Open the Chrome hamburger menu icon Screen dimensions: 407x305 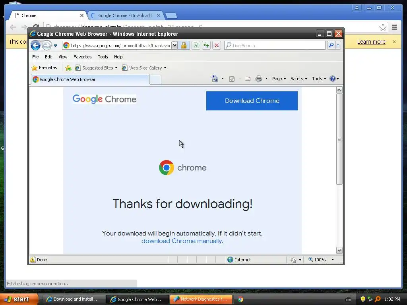(395, 27)
